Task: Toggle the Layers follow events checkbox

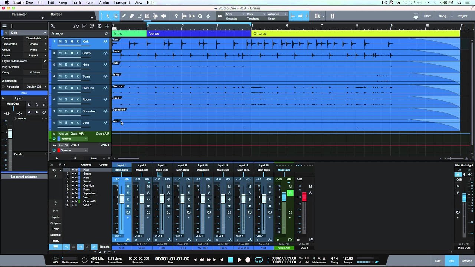Action: coord(45,61)
